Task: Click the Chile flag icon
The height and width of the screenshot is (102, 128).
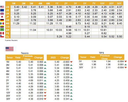Action: click(2, 36)
